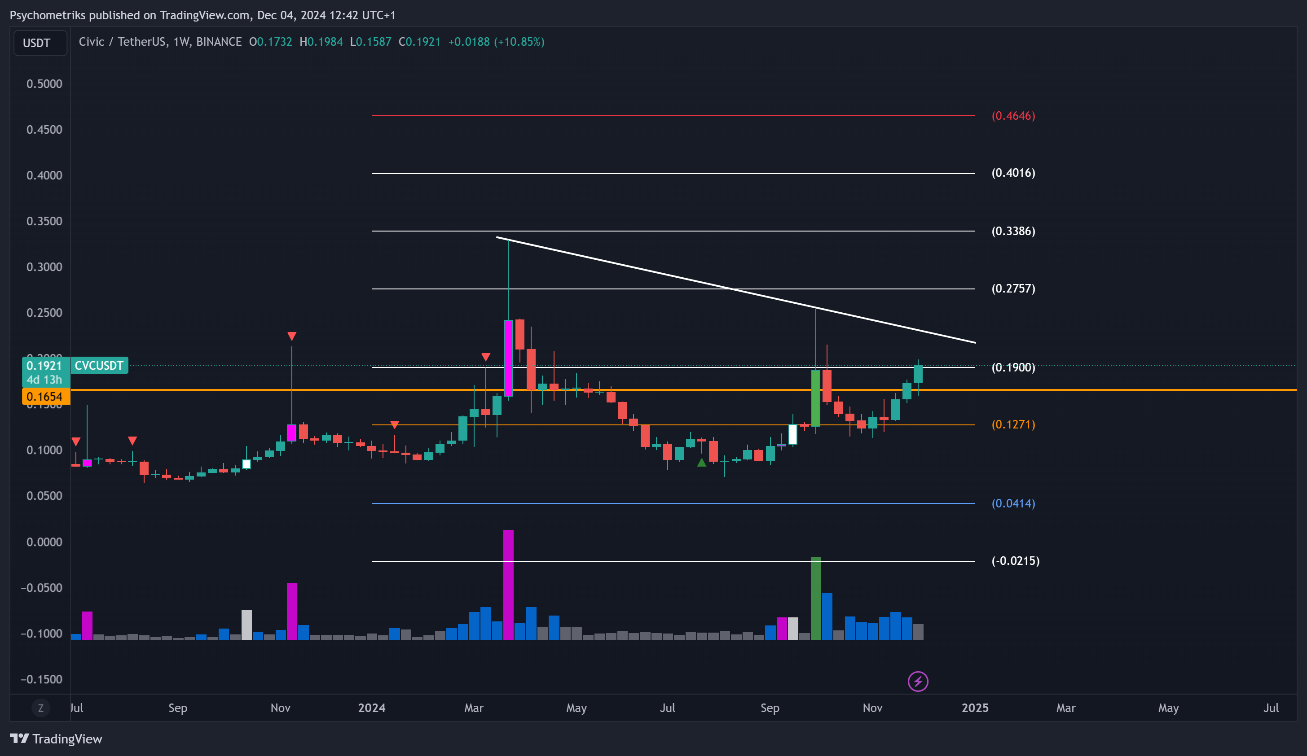This screenshot has height=756, width=1307.
Task: Click the red down-triangle marker at January 2024
Action: [x=395, y=425]
